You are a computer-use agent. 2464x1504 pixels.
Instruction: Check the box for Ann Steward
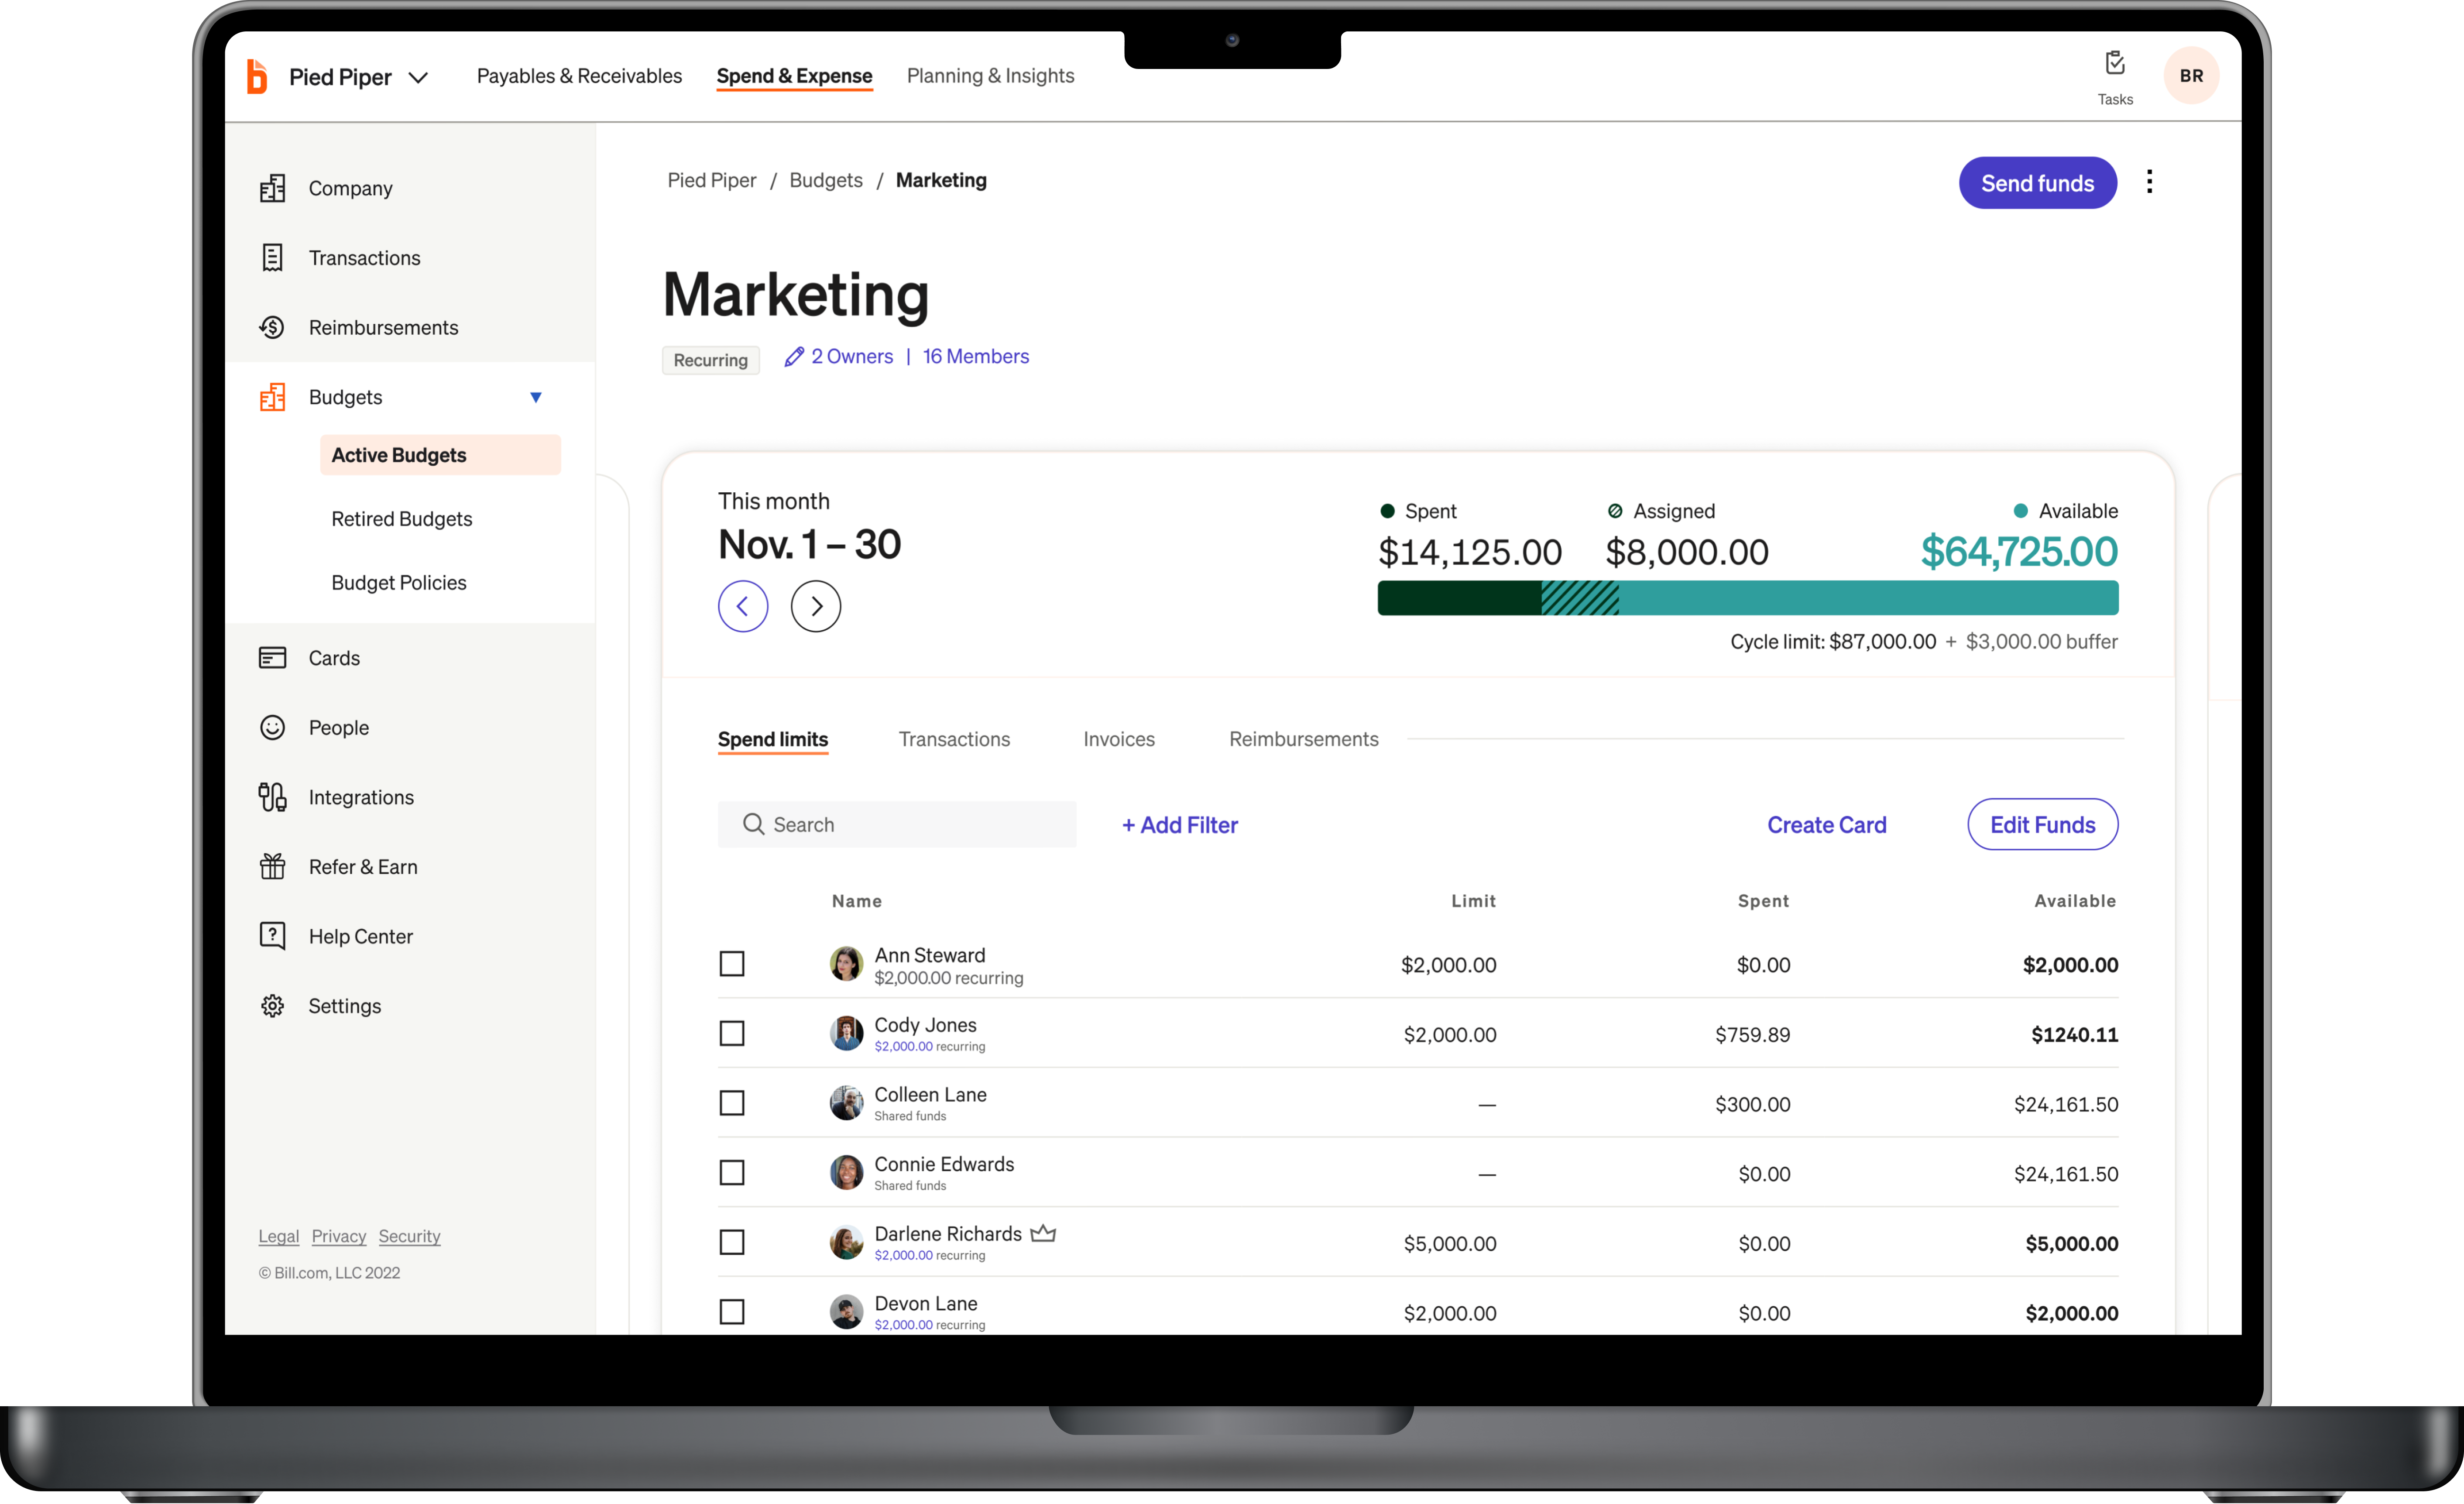coord(732,964)
